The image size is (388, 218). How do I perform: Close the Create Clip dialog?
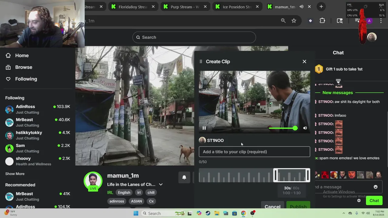pos(304,61)
